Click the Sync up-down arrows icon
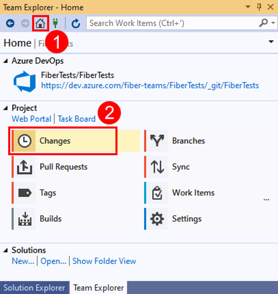 pos(157,167)
